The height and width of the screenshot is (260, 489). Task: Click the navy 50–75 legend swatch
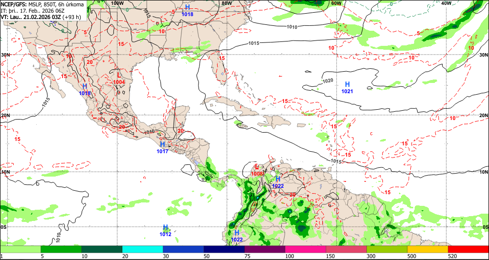(x=224, y=249)
